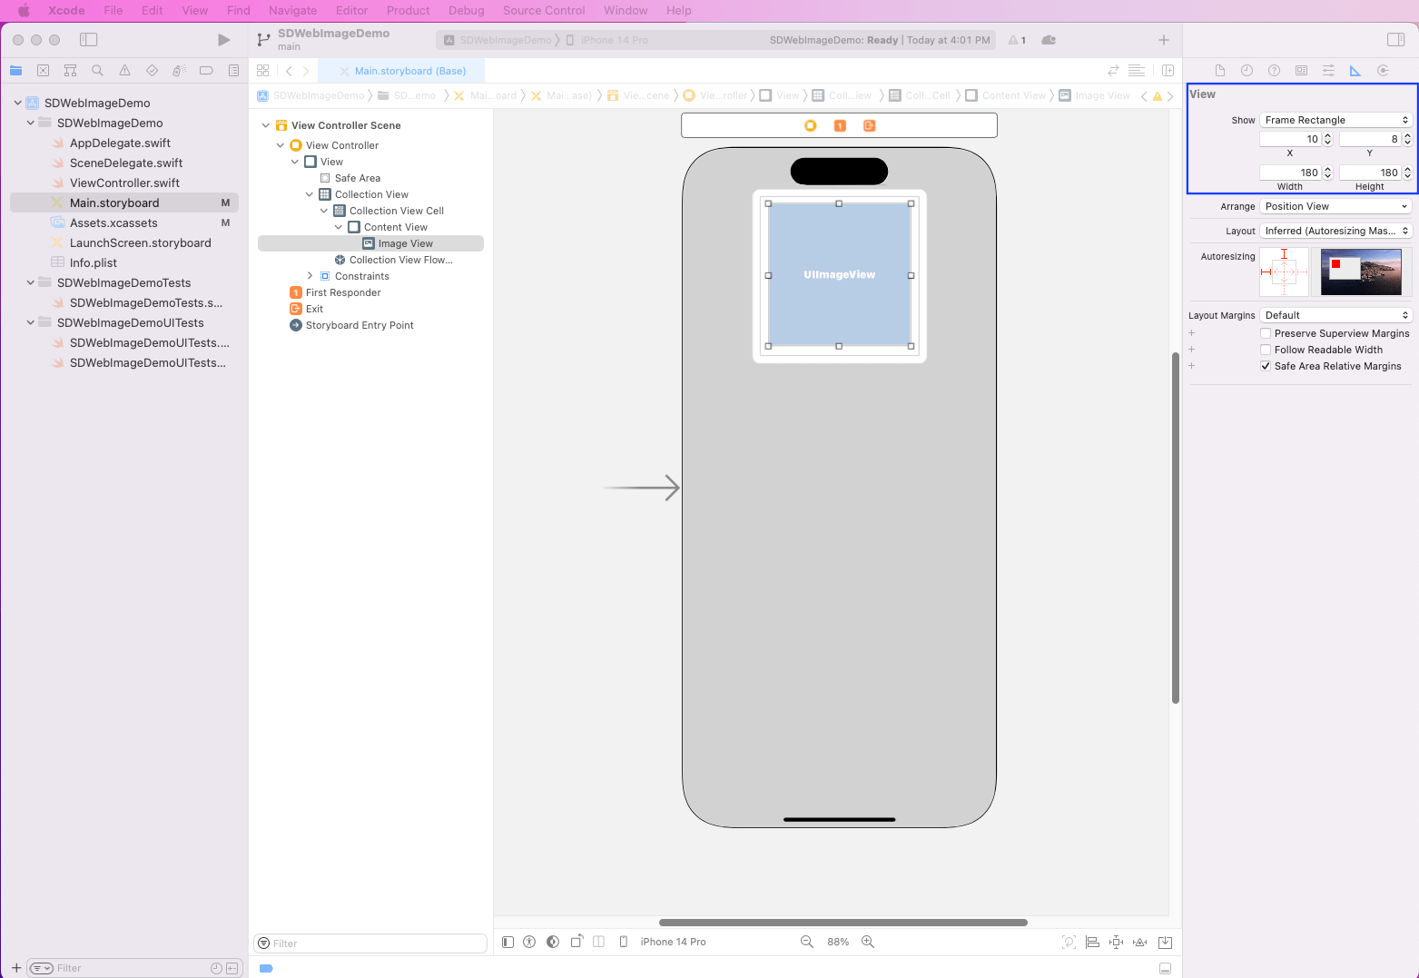The width and height of the screenshot is (1419, 978).
Task: Open the Size inspector ruler icon
Action: tap(1355, 71)
